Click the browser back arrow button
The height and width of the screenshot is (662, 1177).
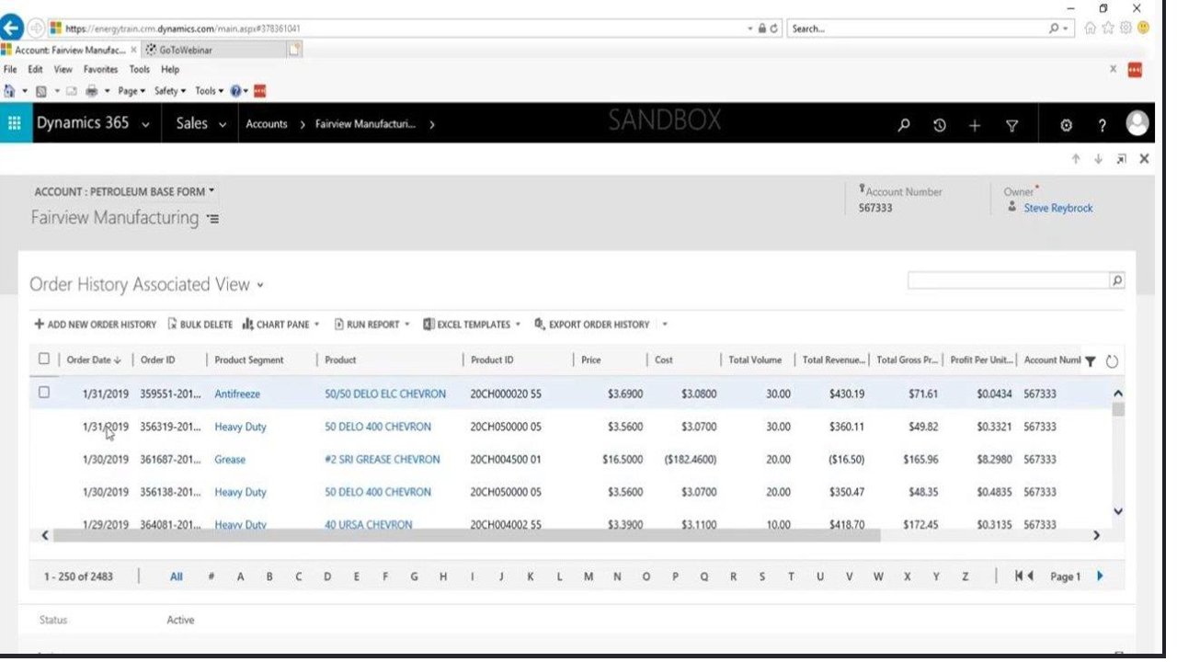[13, 28]
